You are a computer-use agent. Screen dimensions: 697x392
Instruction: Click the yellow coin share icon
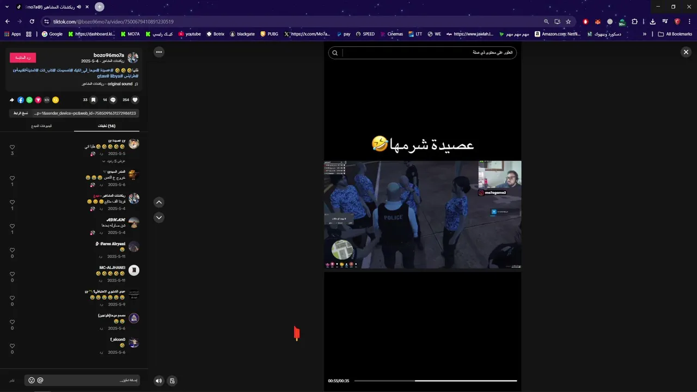point(56,100)
